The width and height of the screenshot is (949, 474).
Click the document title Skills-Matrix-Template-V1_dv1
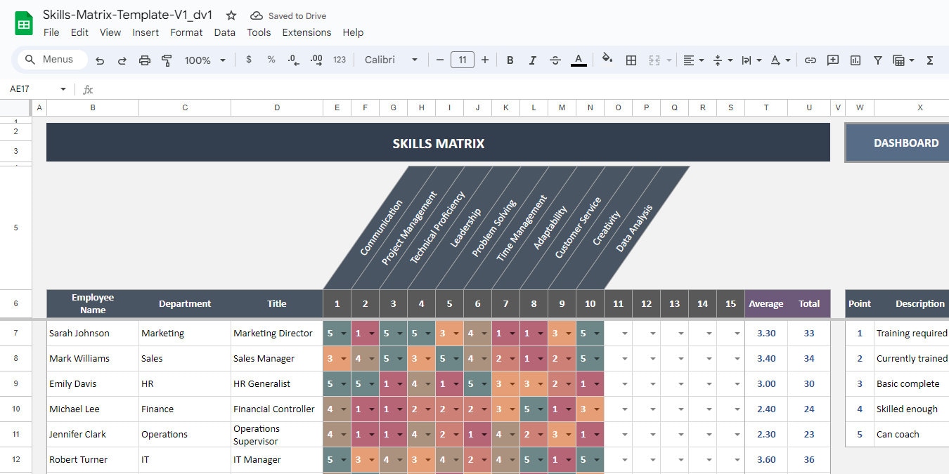pos(127,15)
